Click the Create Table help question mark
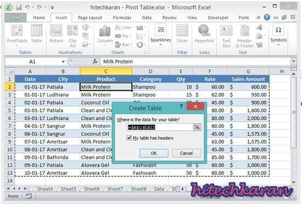 point(181,107)
